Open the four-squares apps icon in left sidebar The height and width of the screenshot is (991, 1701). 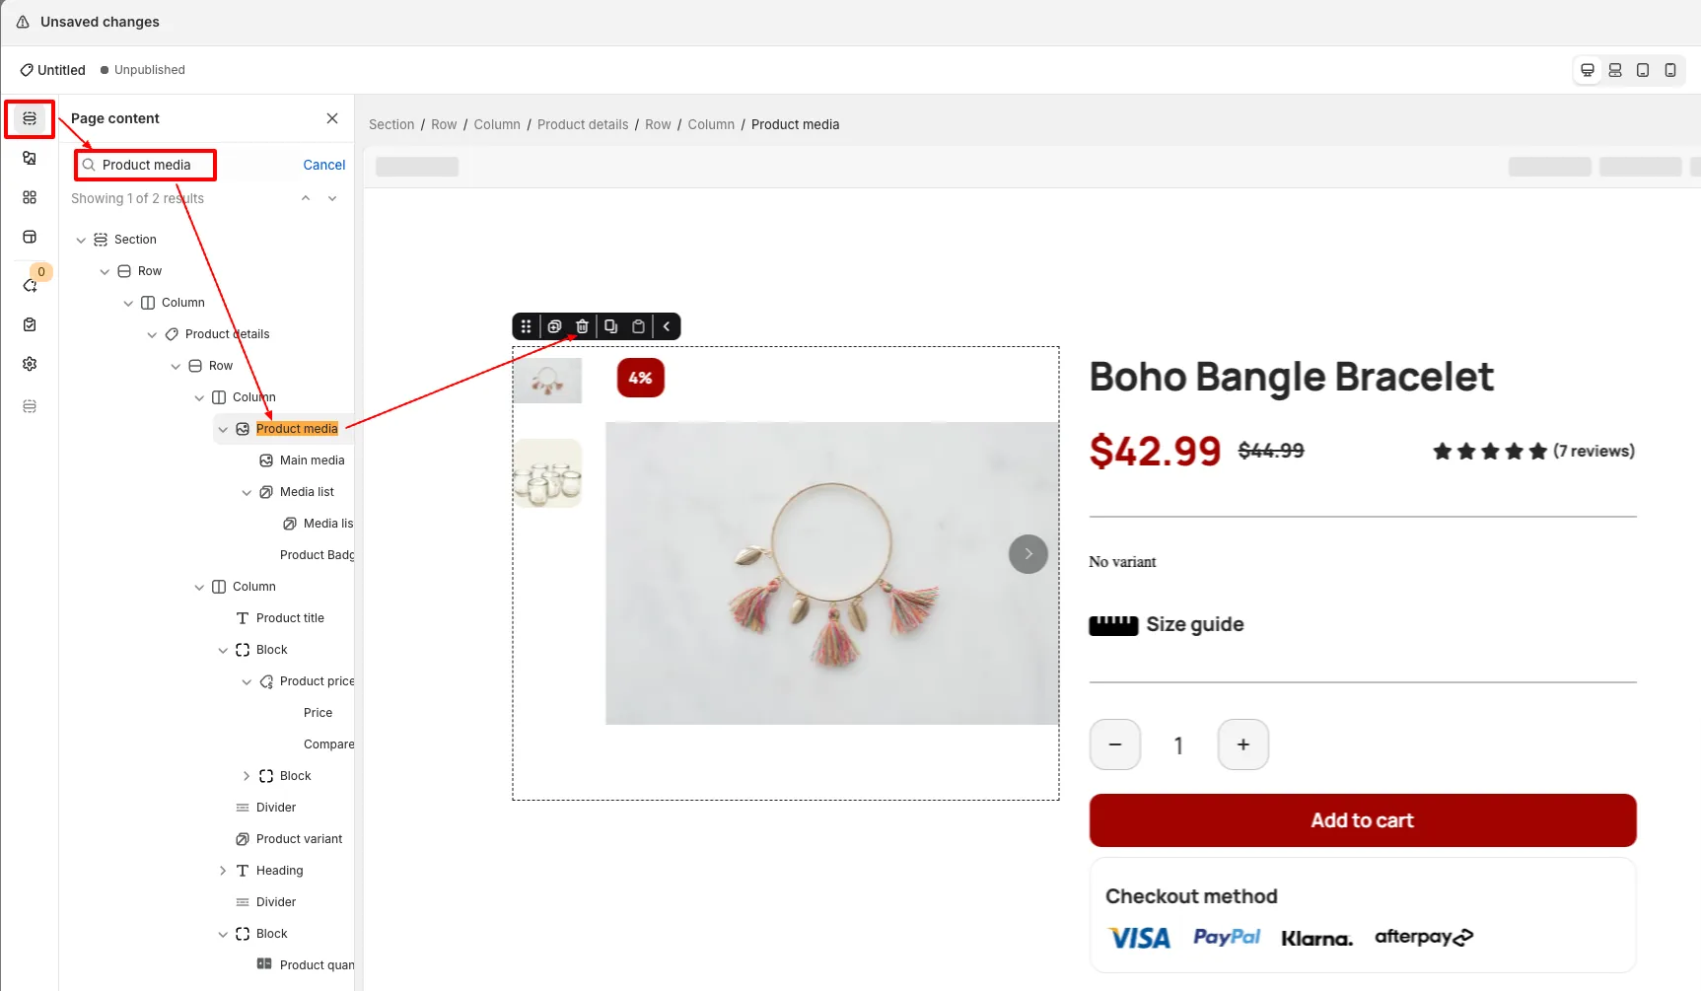click(30, 197)
